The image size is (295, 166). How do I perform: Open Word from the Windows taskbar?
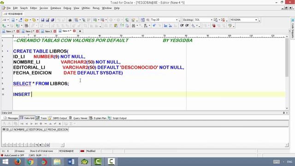[x=71, y=162]
